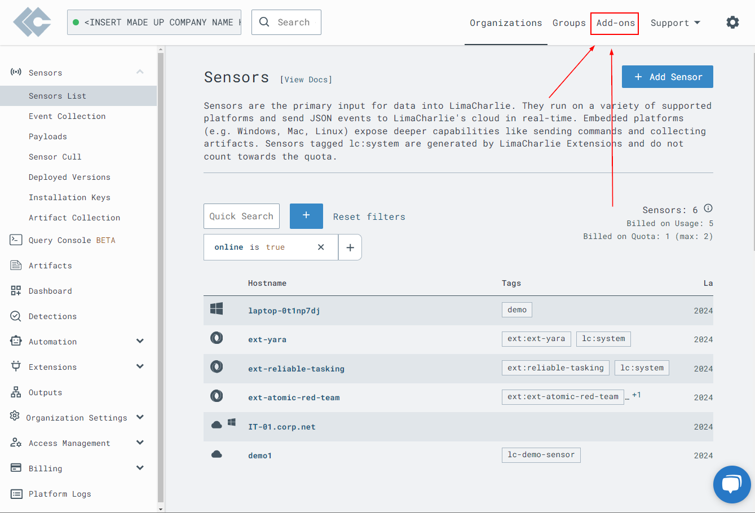The height and width of the screenshot is (513, 755).
Task: Open the Support dropdown menu
Action: pos(675,23)
